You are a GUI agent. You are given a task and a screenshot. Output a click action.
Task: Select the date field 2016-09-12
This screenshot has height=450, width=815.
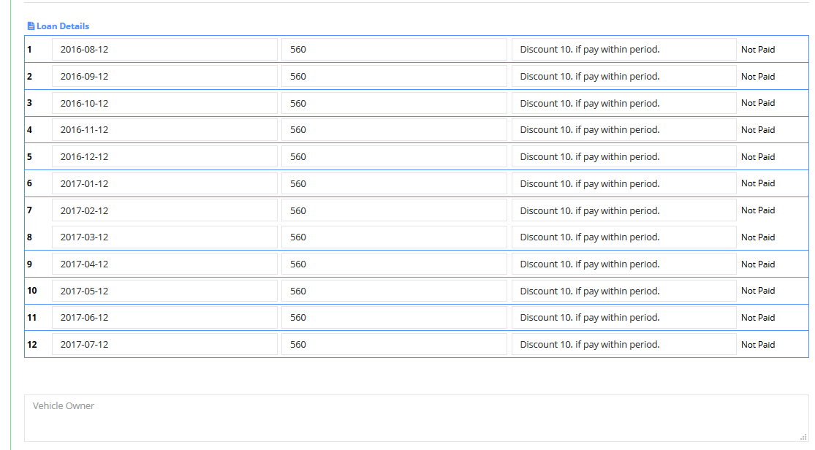(164, 77)
